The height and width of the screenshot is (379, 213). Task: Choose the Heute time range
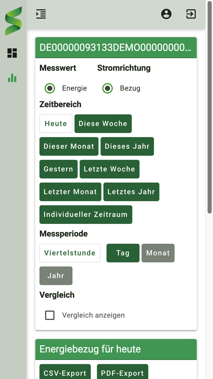point(56,124)
